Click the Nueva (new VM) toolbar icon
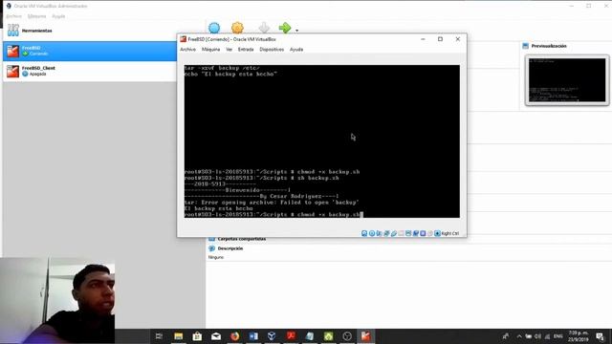Screen dimensions: 612x344 point(214,28)
